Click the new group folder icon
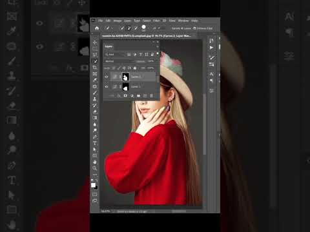This screenshot has height=232, width=310. click(x=138, y=95)
